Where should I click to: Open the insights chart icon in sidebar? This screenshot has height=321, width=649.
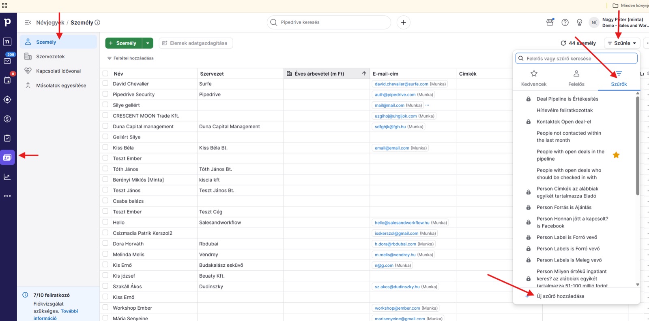tap(7, 177)
